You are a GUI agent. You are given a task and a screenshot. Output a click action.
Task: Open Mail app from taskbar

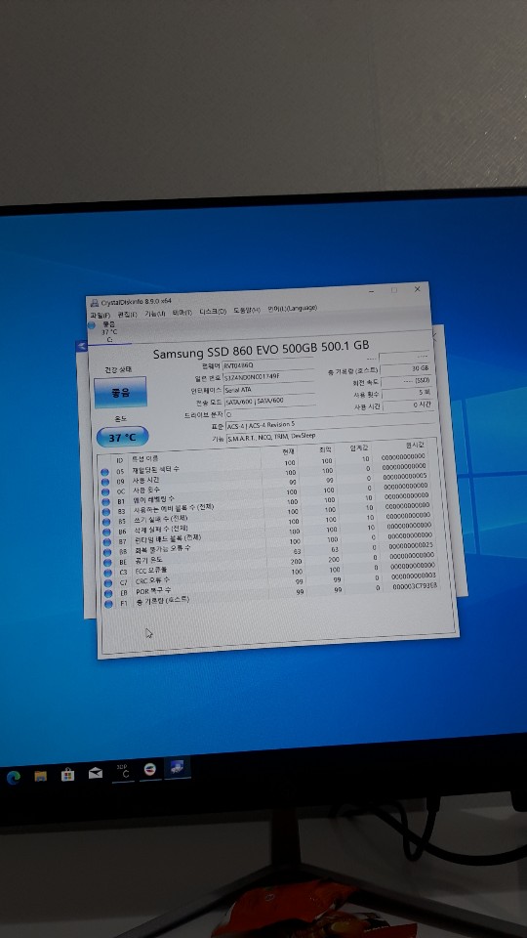click(x=95, y=774)
